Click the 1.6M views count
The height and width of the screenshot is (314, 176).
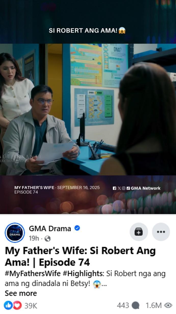tap(154, 305)
